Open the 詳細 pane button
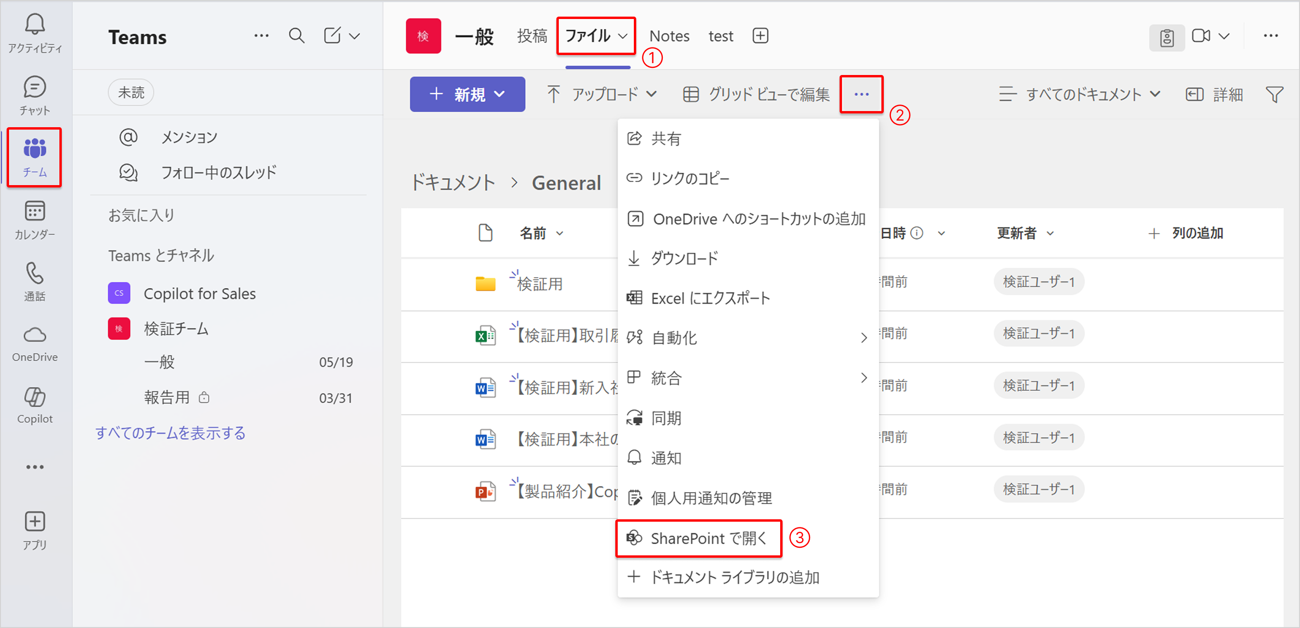The height and width of the screenshot is (628, 1300). coord(1214,94)
